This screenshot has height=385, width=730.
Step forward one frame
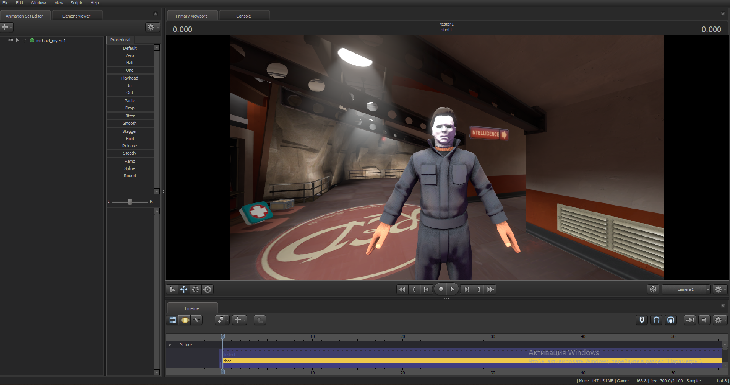coord(466,289)
